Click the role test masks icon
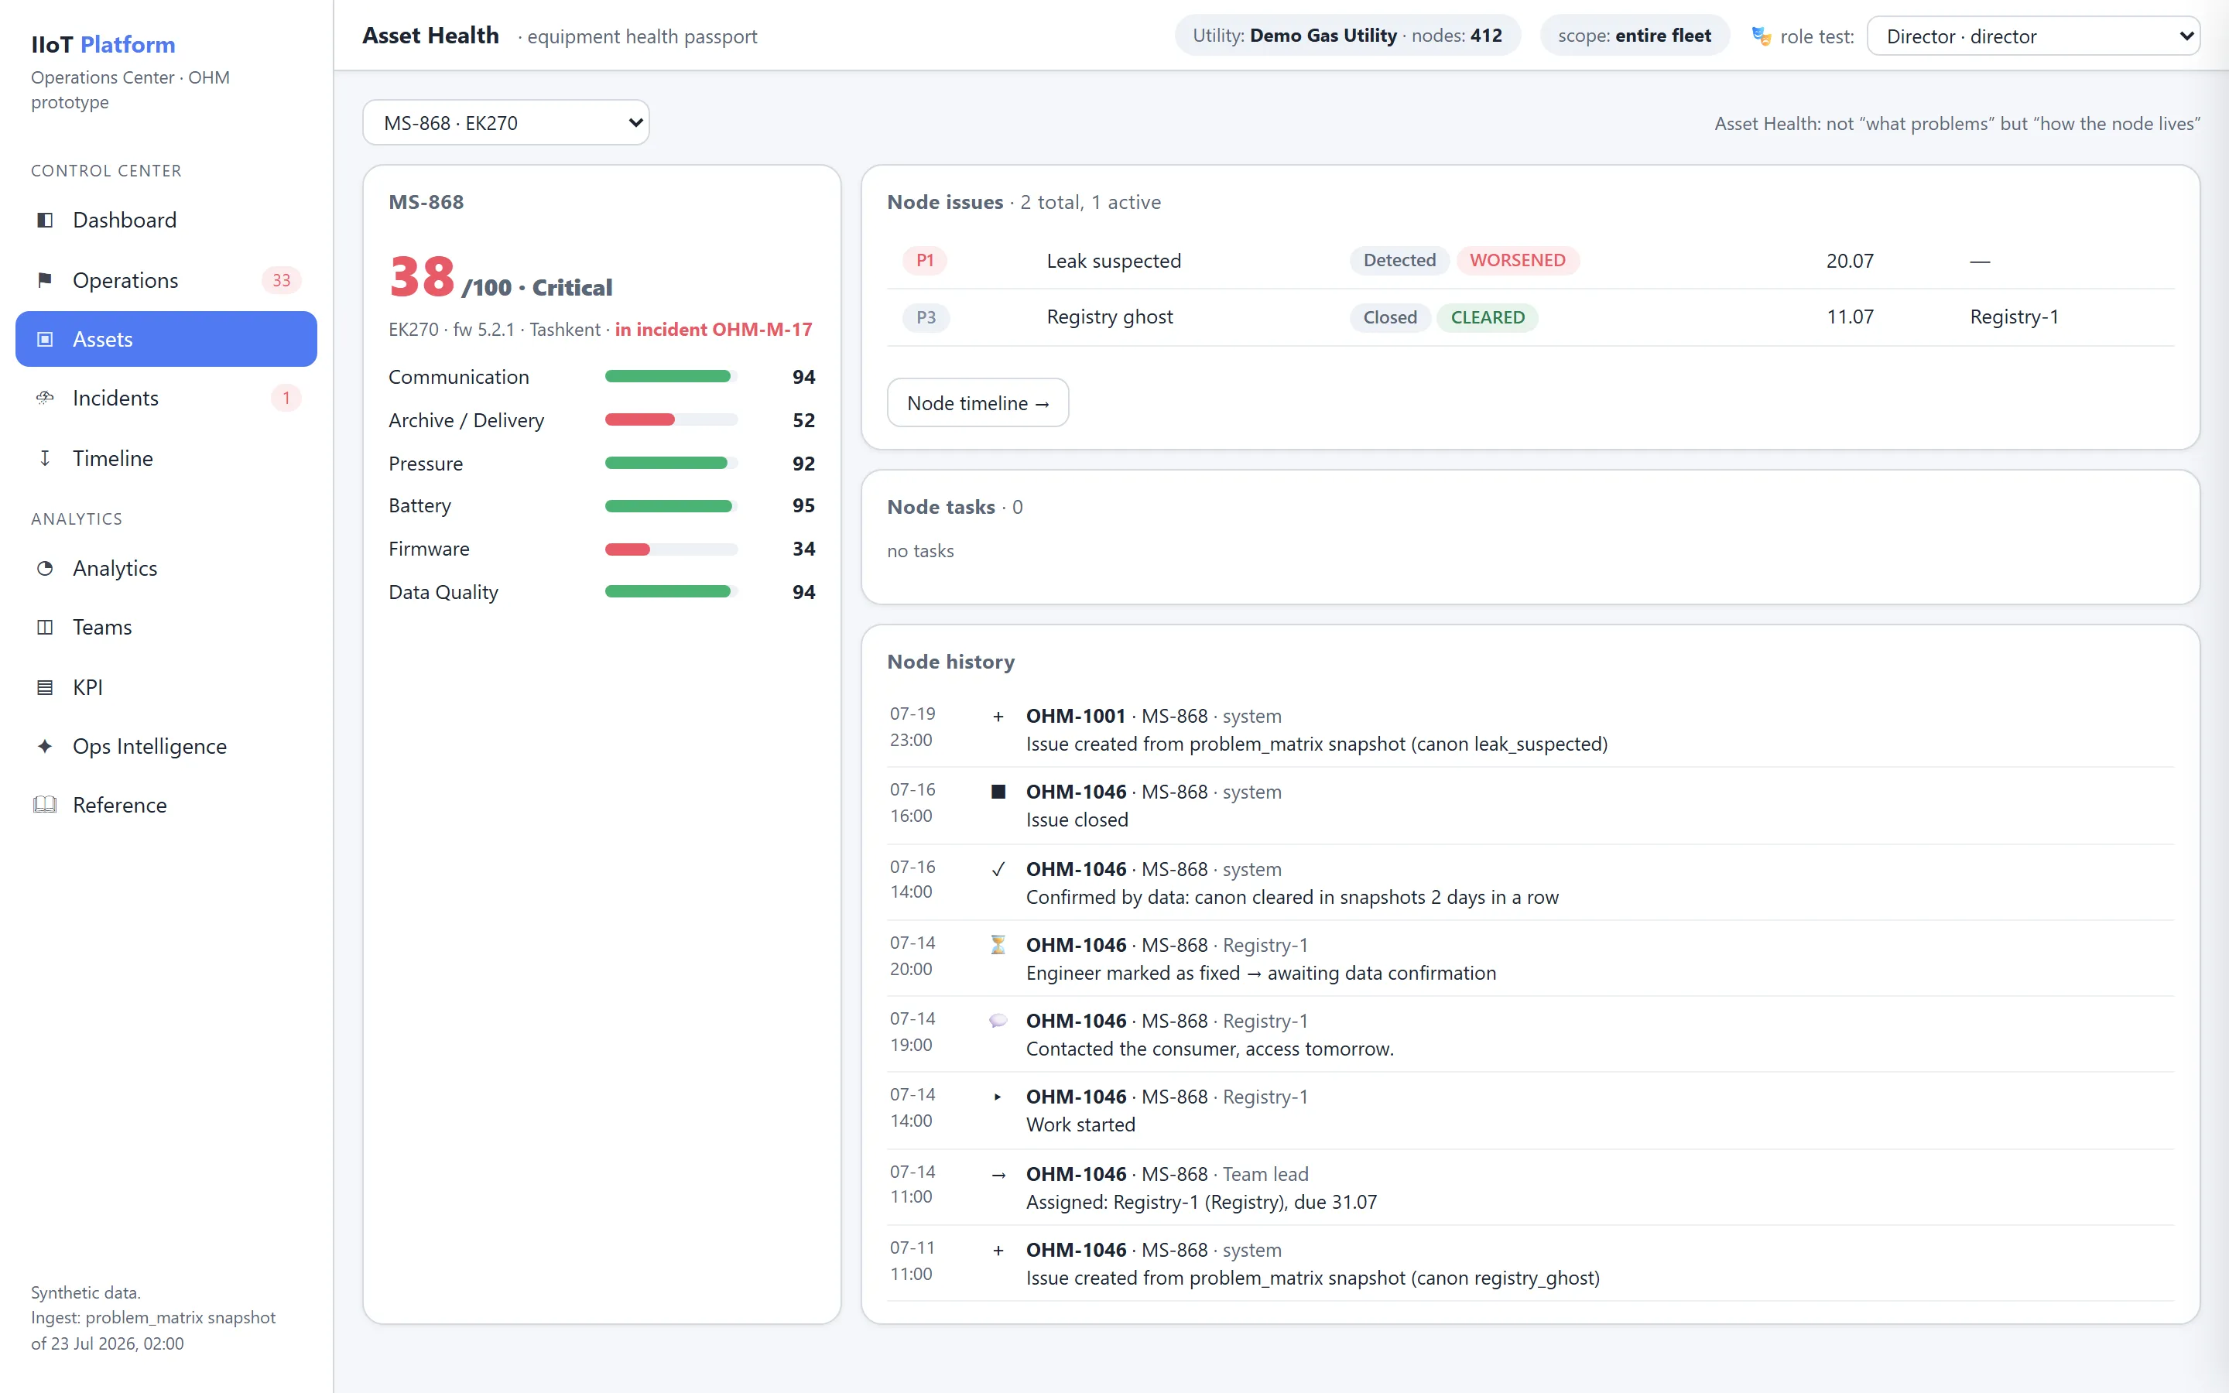Viewport: 2229px width, 1393px height. pyautogui.click(x=1761, y=36)
